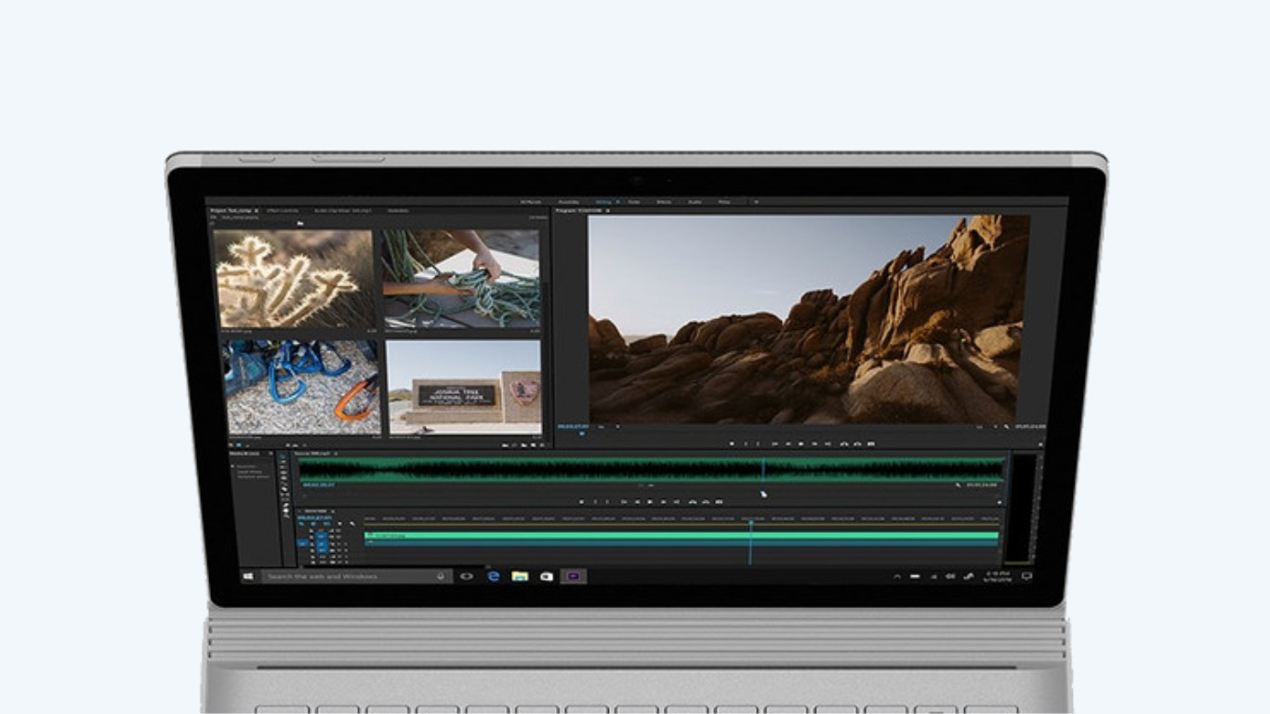The image size is (1270, 714).
Task: Open the Task View icon
Action: pos(467,576)
